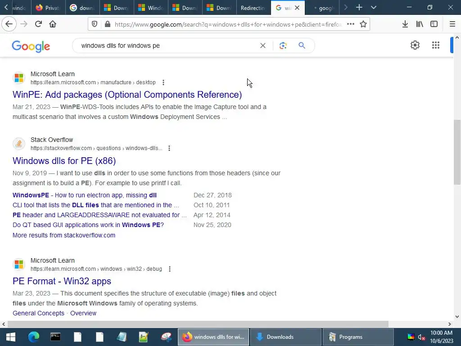Open the Firefox home page
Screen dimensions: 461x346
point(53,24)
